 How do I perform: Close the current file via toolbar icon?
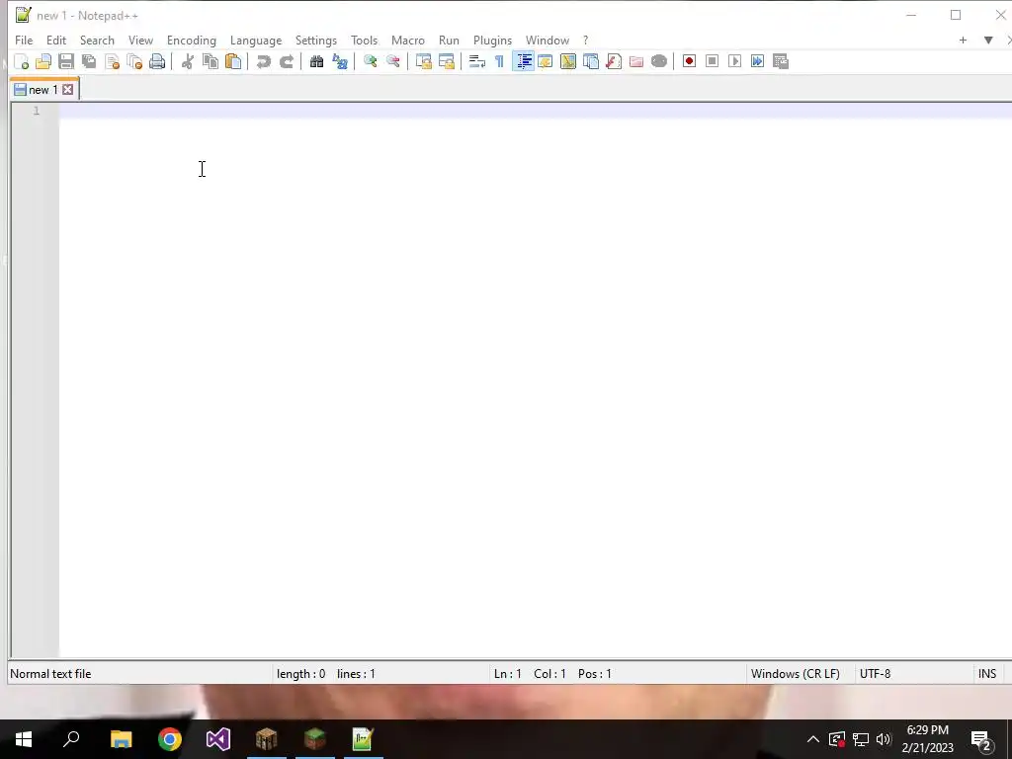click(112, 61)
